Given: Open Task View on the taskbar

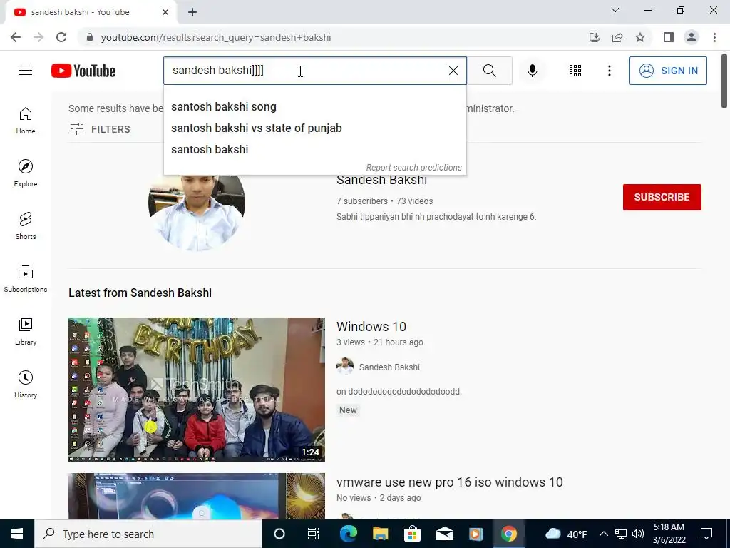Looking at the screenshot, I should click(x=314, y=534).
